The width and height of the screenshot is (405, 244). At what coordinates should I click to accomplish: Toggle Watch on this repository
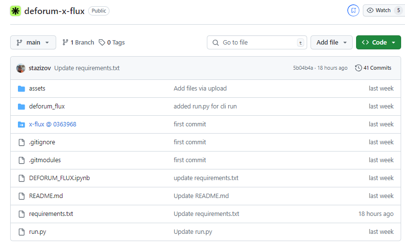[x=379, y=10]
